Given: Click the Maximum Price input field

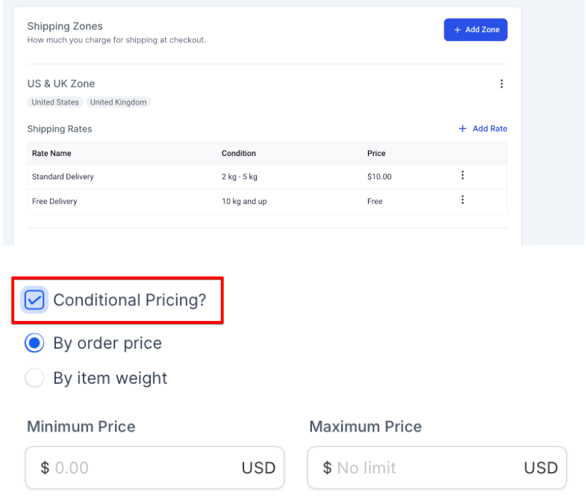Looking at the screenshot, I should pos(427,468).
